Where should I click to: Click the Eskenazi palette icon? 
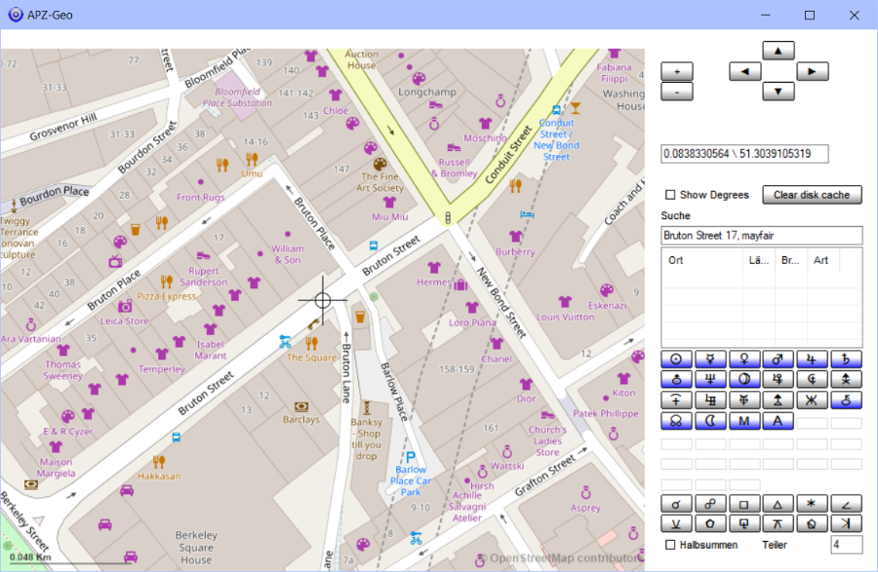pos(607,290)
